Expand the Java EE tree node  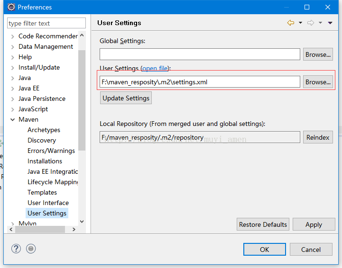click(13, 89)
